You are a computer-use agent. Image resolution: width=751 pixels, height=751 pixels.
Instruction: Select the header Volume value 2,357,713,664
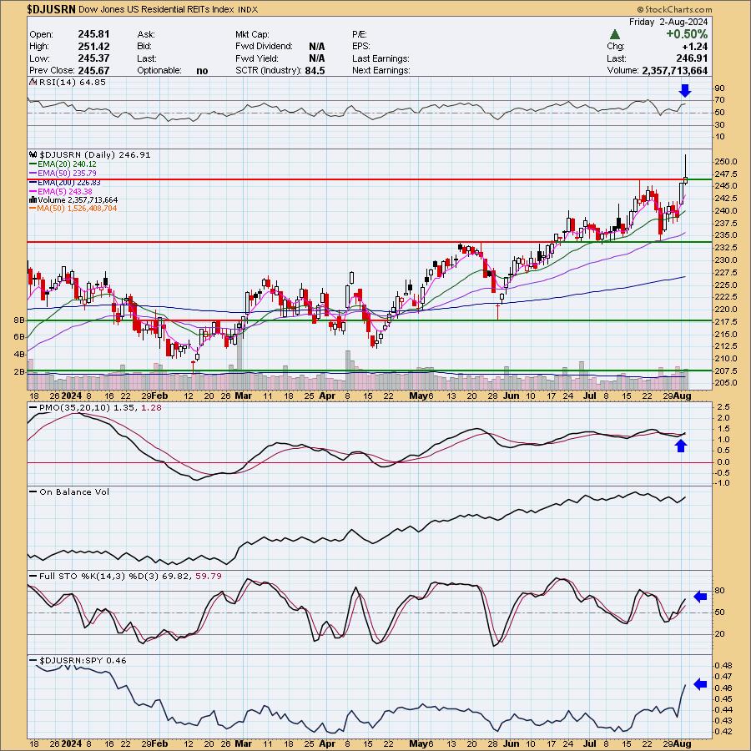point(674,70)
